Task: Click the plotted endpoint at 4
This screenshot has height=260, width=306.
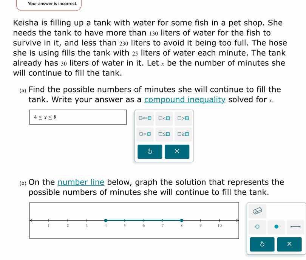Action: [x=105, y=219]
